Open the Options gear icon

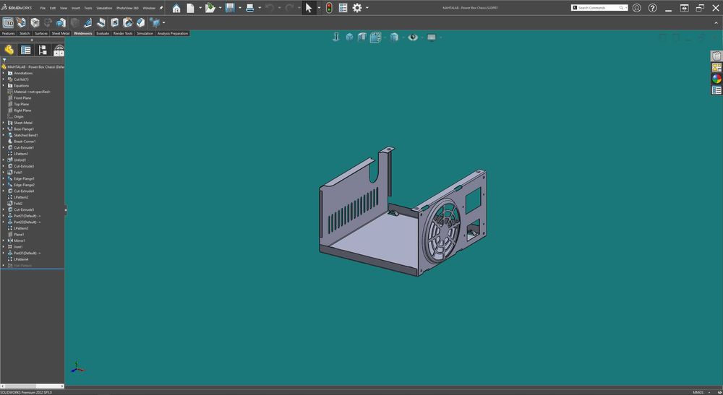pos(356,8)
